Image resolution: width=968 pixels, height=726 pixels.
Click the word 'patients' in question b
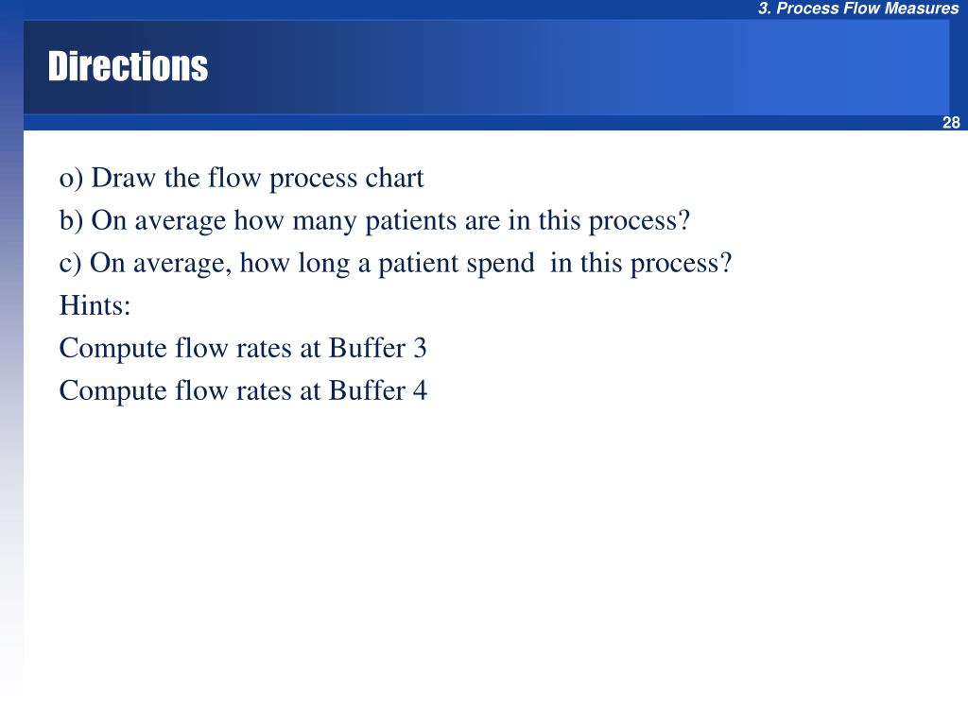410,221
